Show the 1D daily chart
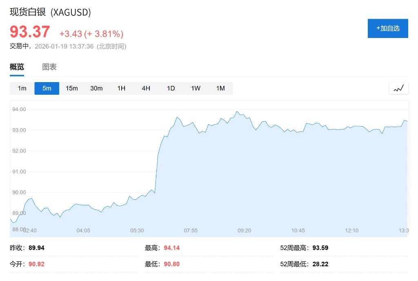Image resolution: width=418 pixels, height=281 pixels. point(171,88)
